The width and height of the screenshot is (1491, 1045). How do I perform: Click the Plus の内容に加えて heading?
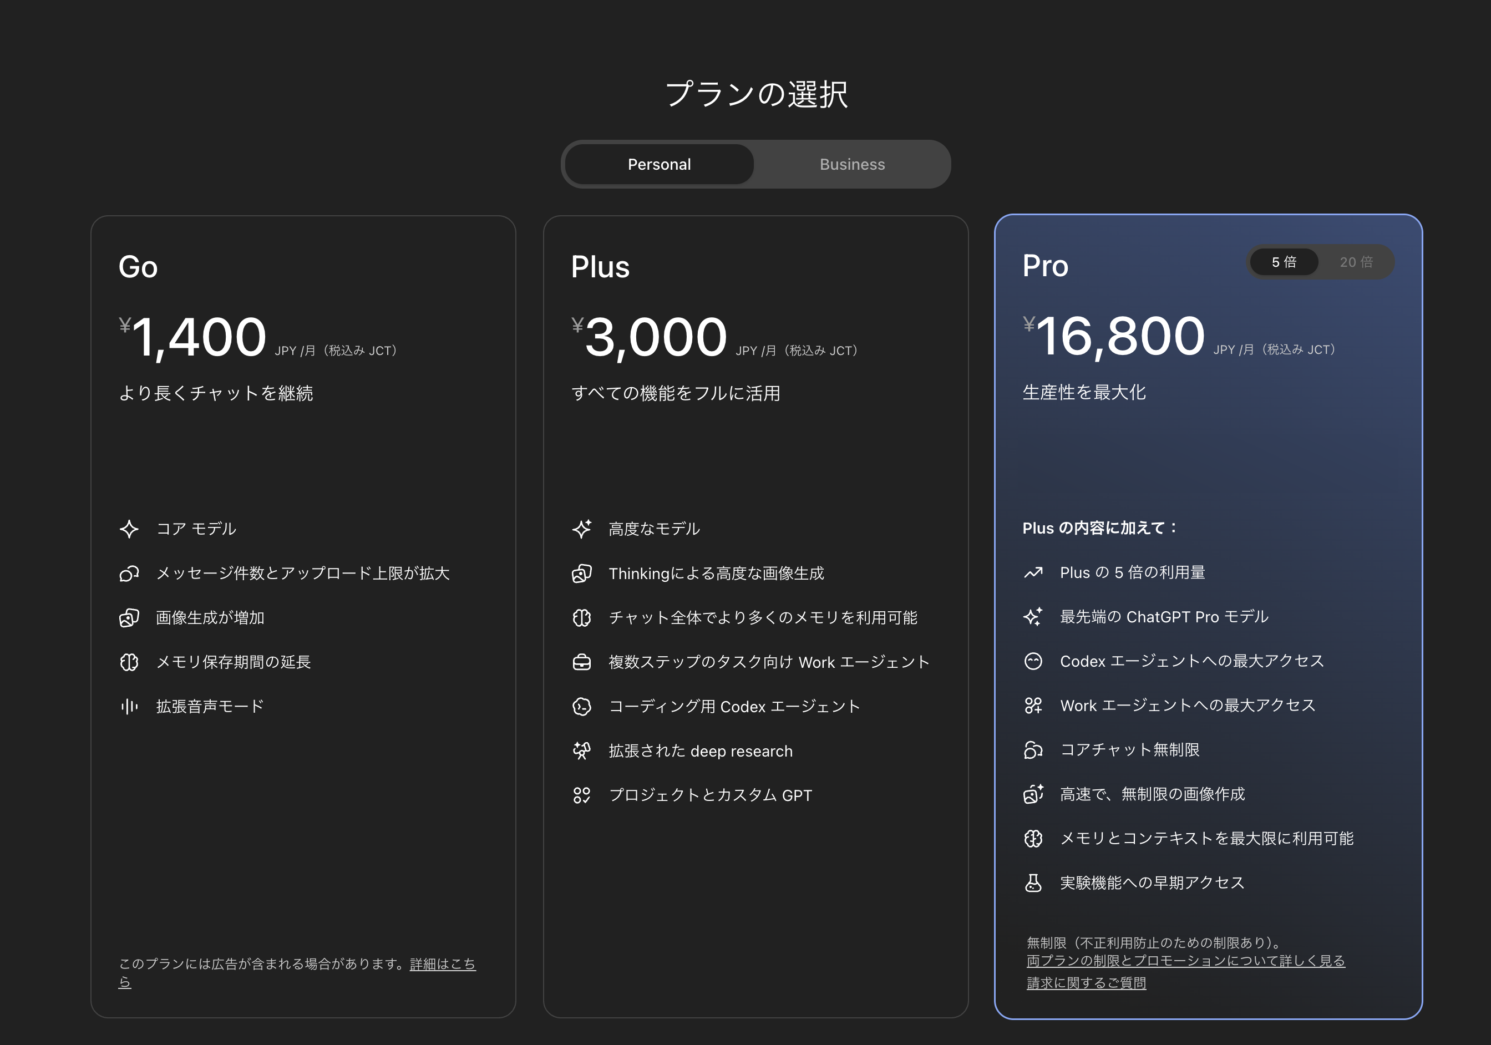tap(1100, 528)
